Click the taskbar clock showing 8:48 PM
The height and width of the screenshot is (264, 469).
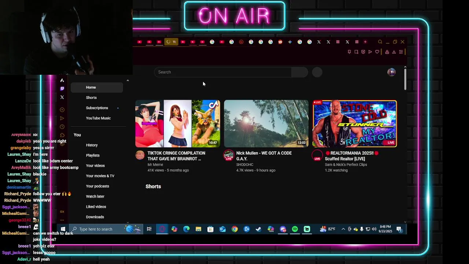[x=385, y=229]
